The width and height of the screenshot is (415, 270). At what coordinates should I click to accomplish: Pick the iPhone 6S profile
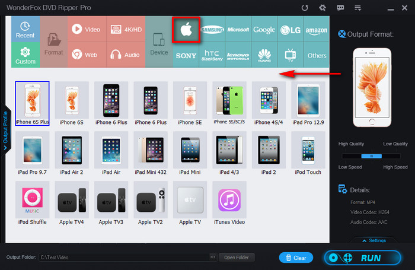(x=72, y=103)
